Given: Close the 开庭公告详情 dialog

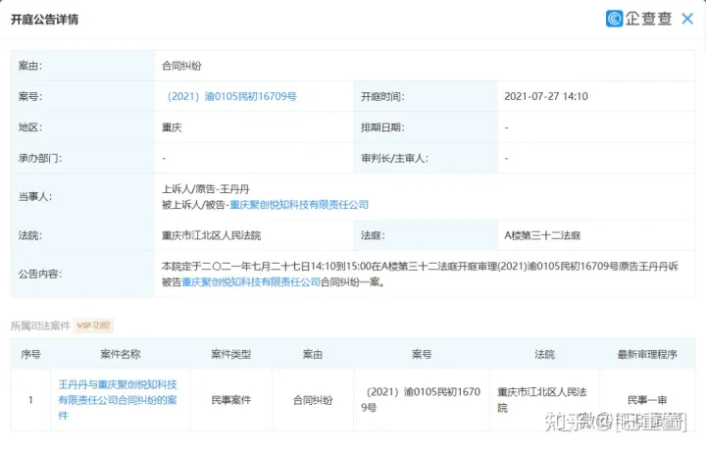Looking at the screenshot, I should pos(687,19).
